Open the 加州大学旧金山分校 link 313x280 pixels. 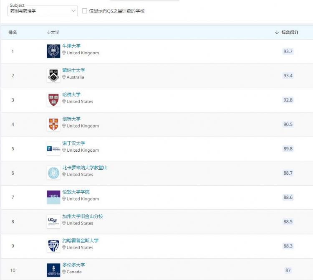[83, 216]
